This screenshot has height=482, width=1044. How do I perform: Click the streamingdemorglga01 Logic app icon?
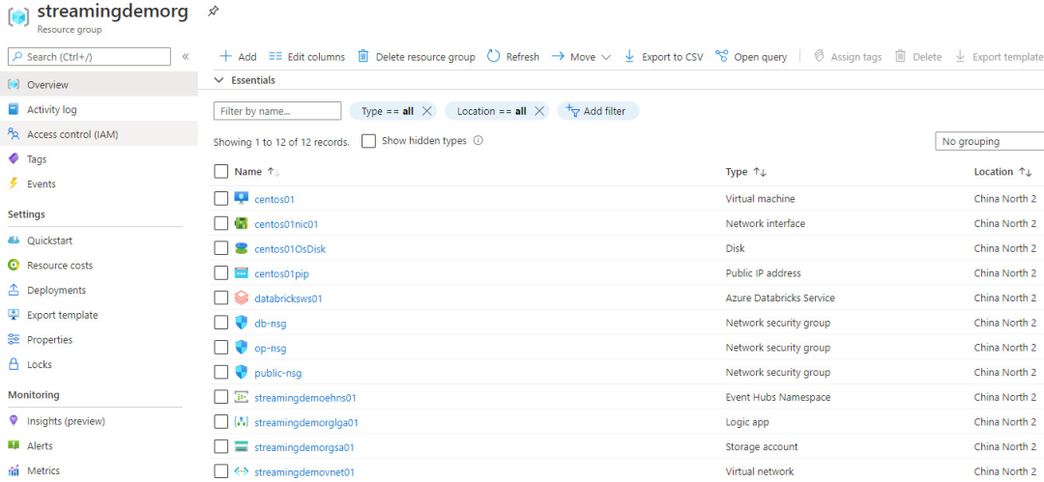(241, 422)
